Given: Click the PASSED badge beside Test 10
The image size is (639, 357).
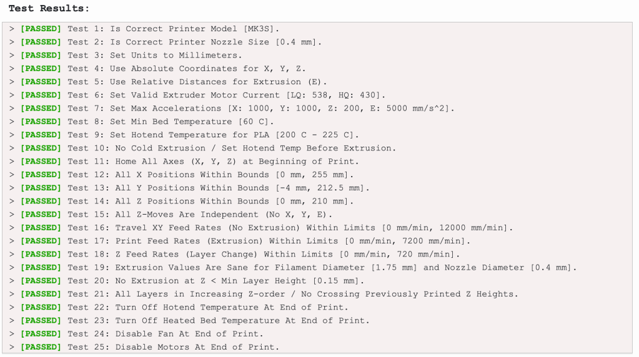Looking at the screenshot, I should coord(41,148).
